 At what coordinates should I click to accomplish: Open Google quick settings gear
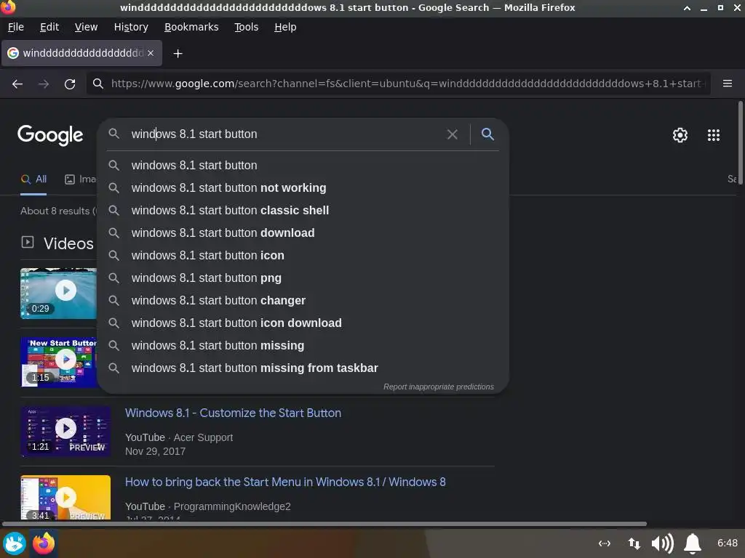click(680, 135)
